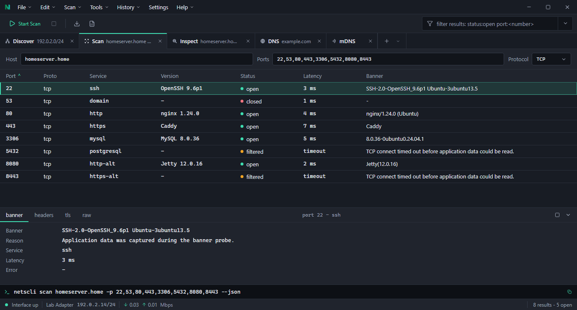Focus the filter results search field
This screenshot has width=577, height=310.
point(490,24)
